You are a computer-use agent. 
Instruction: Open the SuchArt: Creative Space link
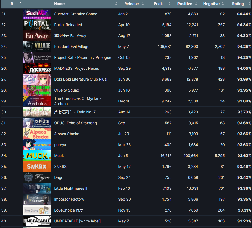tap(76, 14)
